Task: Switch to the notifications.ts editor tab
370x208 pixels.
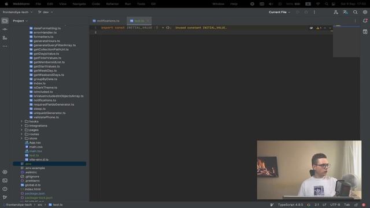Action: click(x=106, y=21)
